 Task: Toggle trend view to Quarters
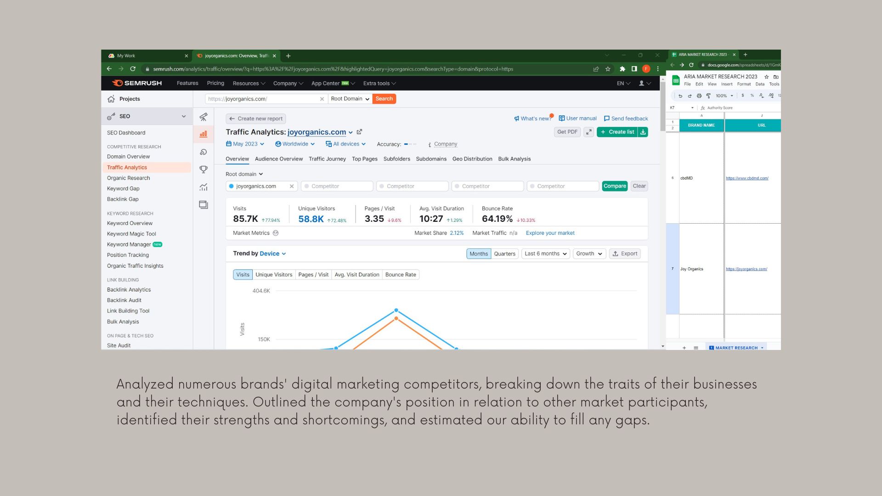point(504,254)
